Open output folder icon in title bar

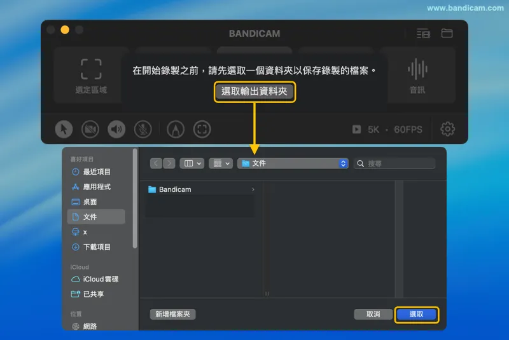click(447, 33)
